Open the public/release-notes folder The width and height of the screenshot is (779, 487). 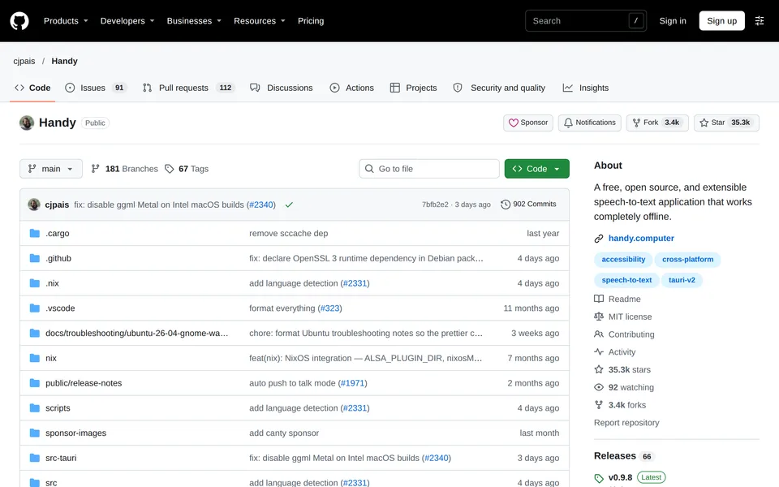(84, 383)
